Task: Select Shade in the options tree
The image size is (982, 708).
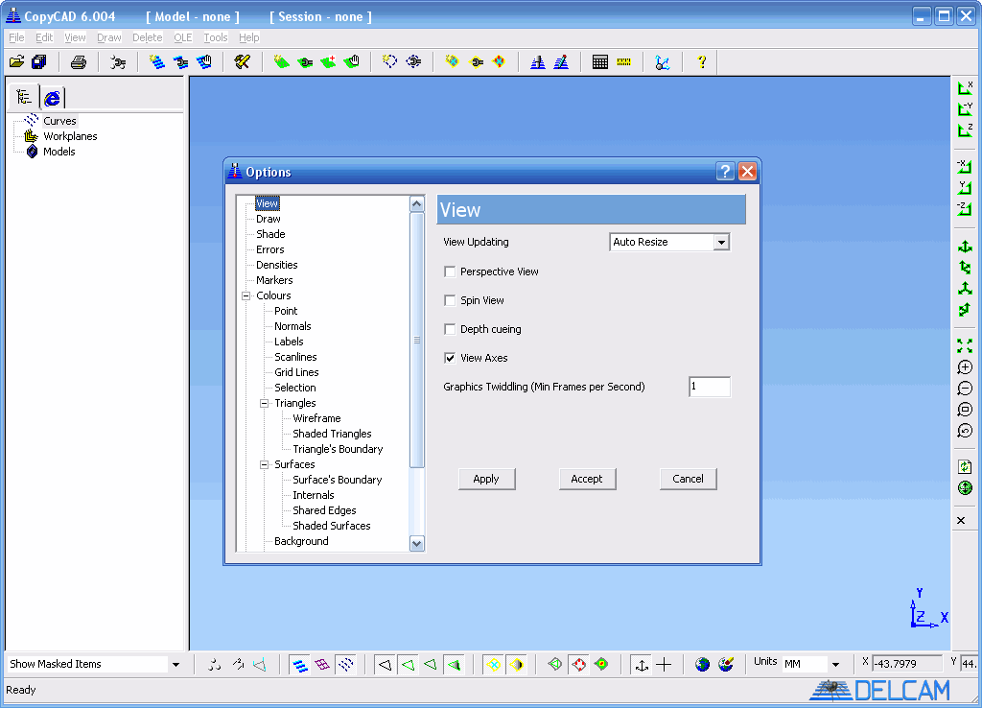Action: pos(270,234)
